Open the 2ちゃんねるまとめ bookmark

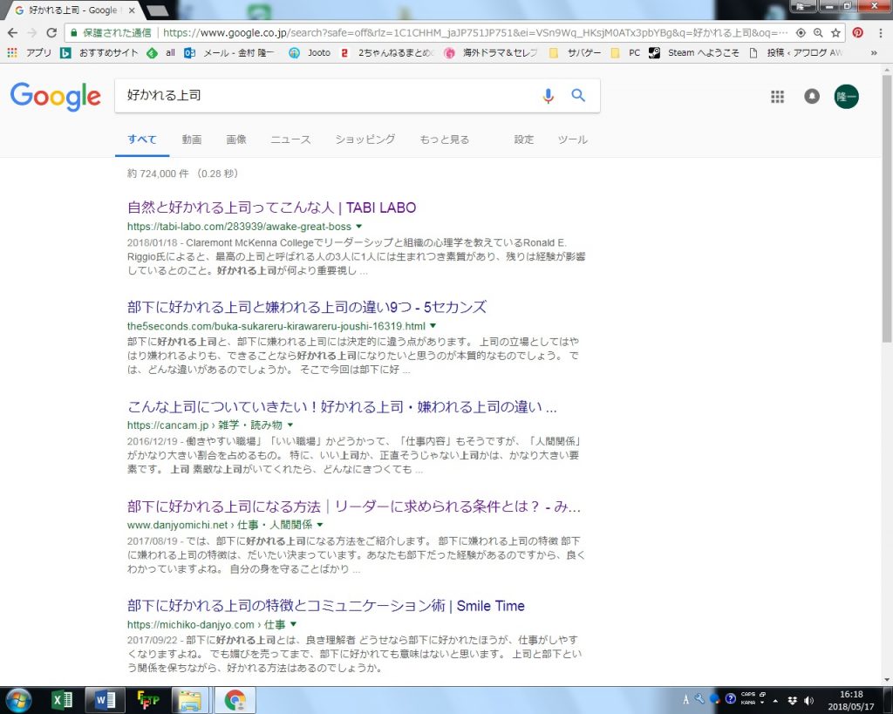point(387,53)
